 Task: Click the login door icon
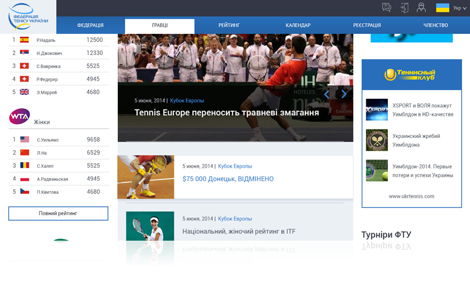(404, 8)
